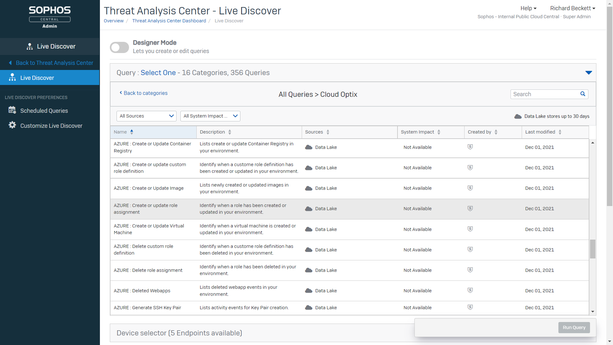Click the search magnifier icon
This screenshot has width=613, height=345.
(x=583, y=94)
